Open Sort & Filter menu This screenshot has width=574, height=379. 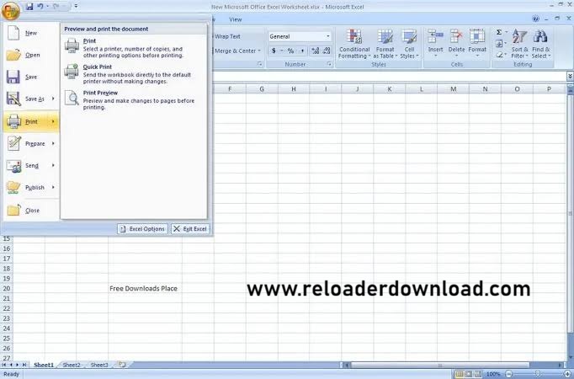(x=520, y=44)
